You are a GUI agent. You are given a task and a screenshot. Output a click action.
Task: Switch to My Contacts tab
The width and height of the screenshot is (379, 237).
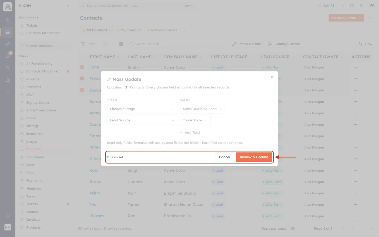[129, 30]
